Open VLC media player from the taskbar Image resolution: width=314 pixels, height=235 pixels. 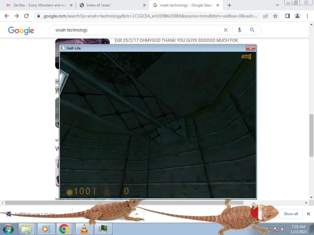(x=84, y=229)
